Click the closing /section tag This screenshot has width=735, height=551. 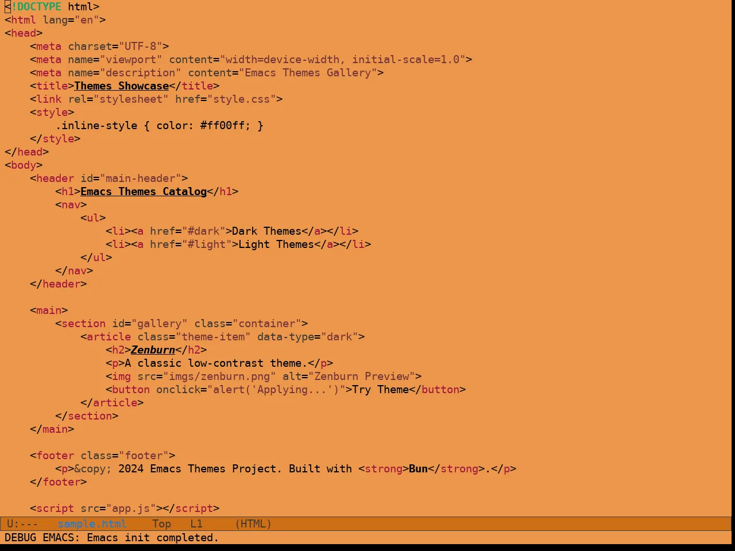[x=87, y=416]
